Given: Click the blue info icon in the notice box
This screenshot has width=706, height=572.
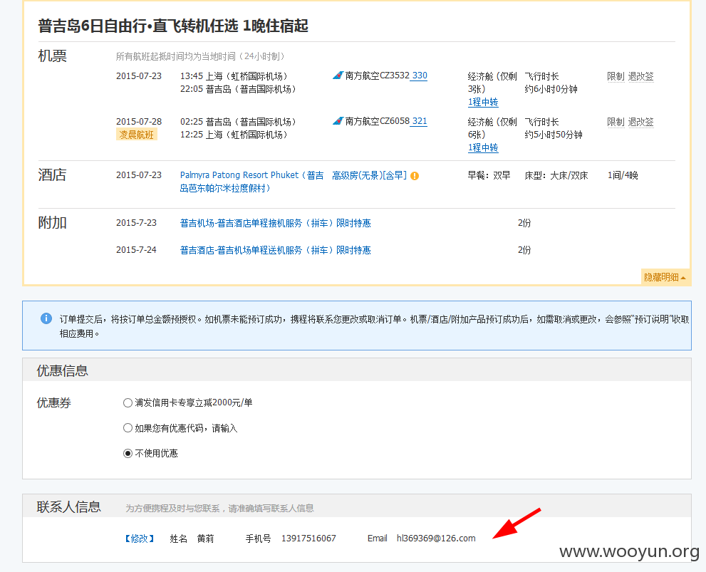Looking at the screenshot, I should [46, 318].
